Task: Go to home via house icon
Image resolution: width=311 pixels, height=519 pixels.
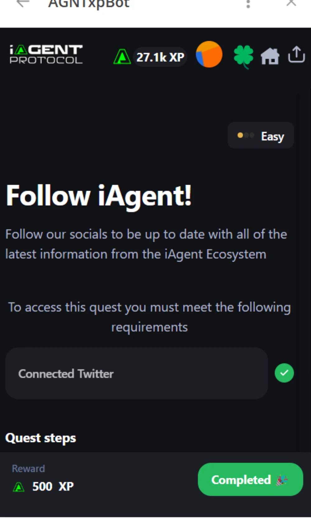Action: pyautogui.click(x=270, y=56)
